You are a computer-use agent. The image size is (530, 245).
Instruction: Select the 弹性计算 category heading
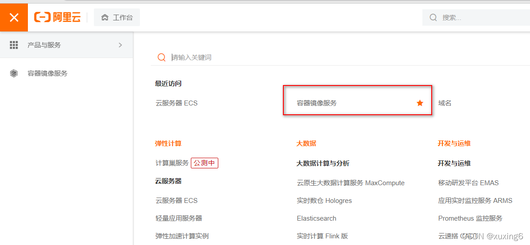tap(168, 144)
